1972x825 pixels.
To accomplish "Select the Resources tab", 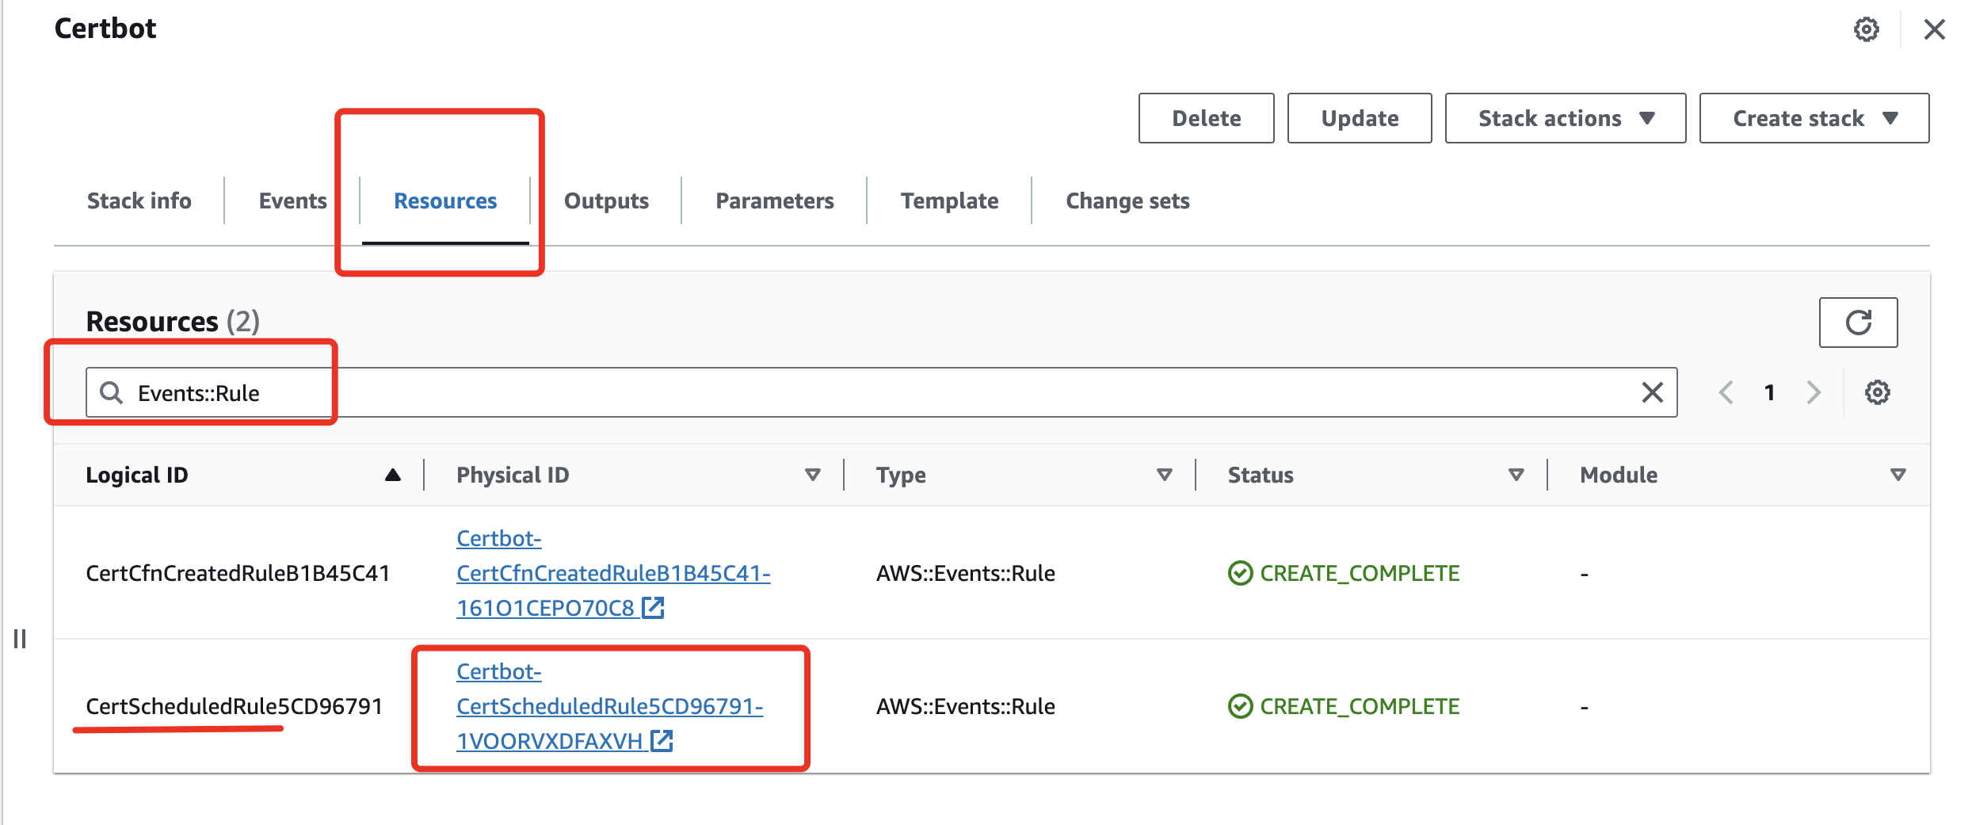I will pyautogui.click(x=445, y=201).
